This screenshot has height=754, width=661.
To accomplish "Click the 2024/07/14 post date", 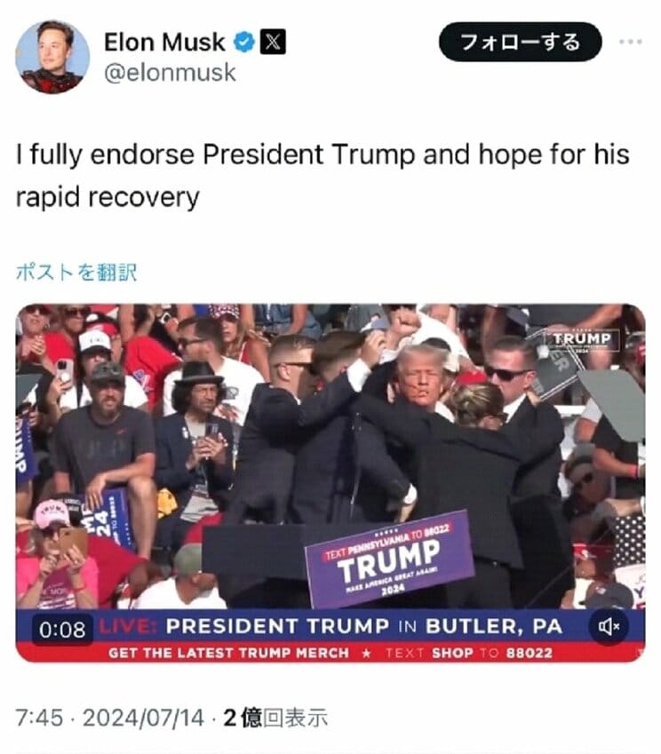I will click(x=143, y=718).
